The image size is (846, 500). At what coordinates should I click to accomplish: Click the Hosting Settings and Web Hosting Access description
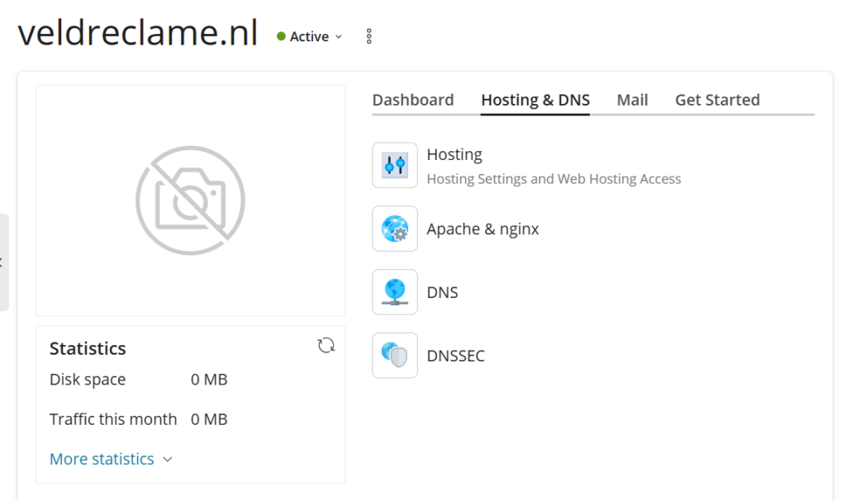point(554,178)
